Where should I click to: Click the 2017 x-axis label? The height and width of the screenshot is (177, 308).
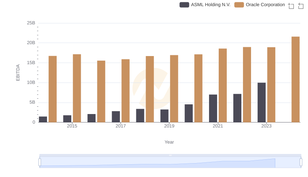121,126
